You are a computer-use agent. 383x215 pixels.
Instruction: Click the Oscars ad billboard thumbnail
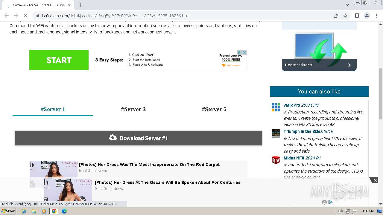pos(68,190)
